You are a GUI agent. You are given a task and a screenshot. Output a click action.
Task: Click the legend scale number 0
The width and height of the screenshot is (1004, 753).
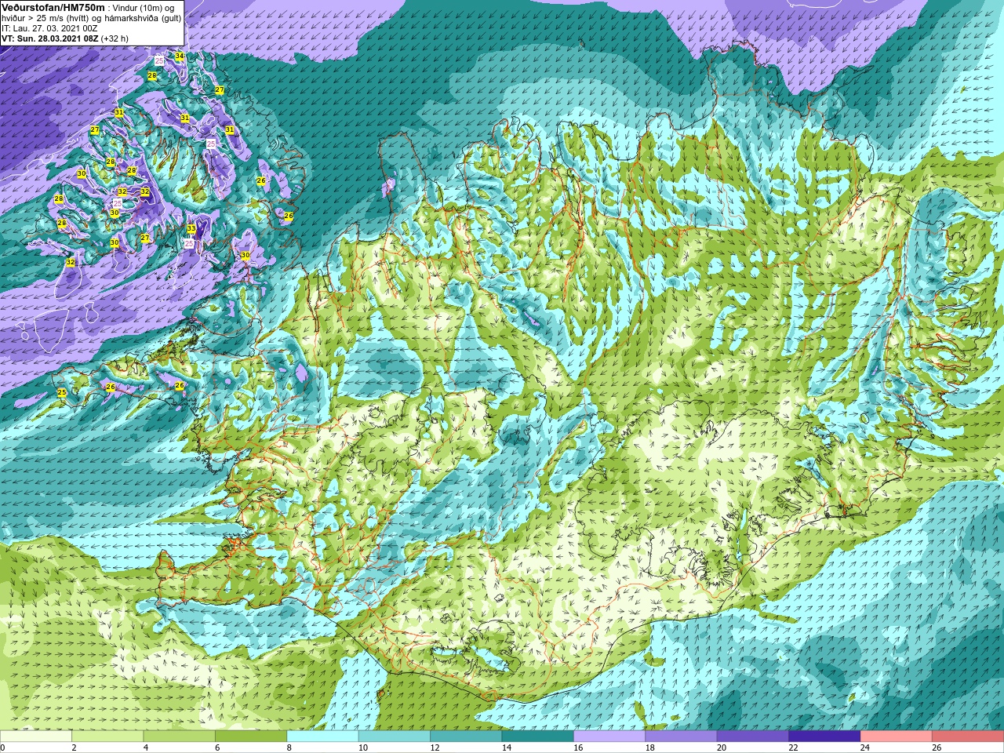pyautogui.click(x=3, y=748)
